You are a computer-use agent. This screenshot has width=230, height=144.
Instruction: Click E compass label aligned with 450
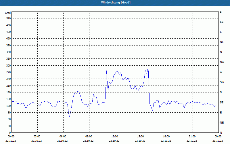221,32
